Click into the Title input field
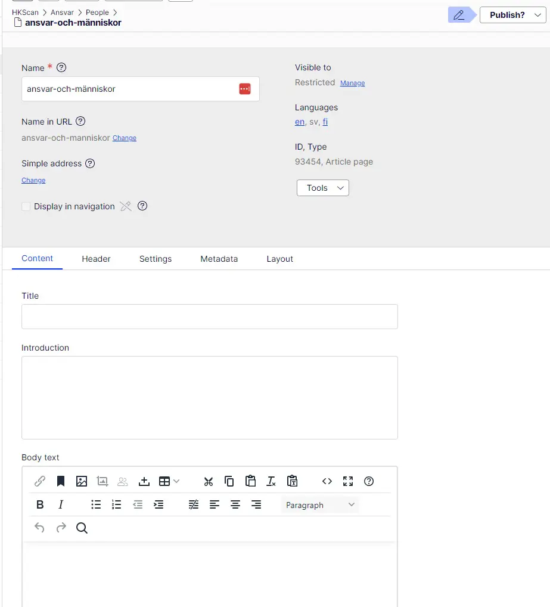 pos(209,317)
